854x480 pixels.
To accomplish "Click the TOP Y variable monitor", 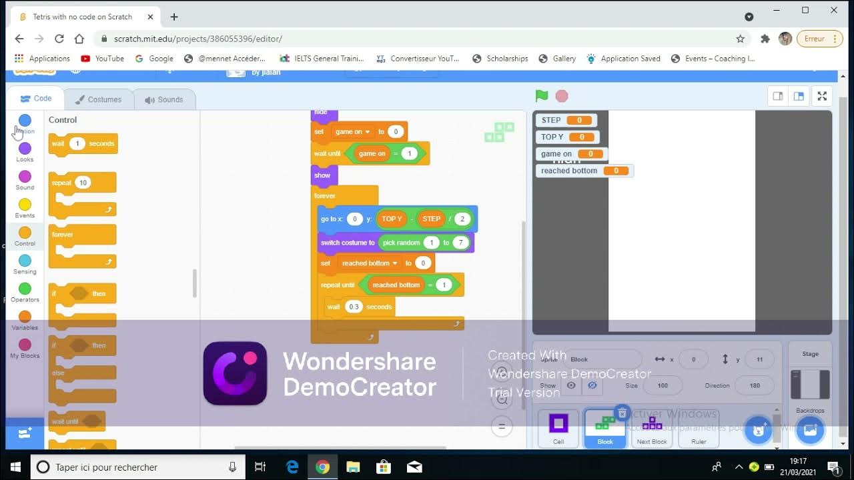I will point(567,137).
